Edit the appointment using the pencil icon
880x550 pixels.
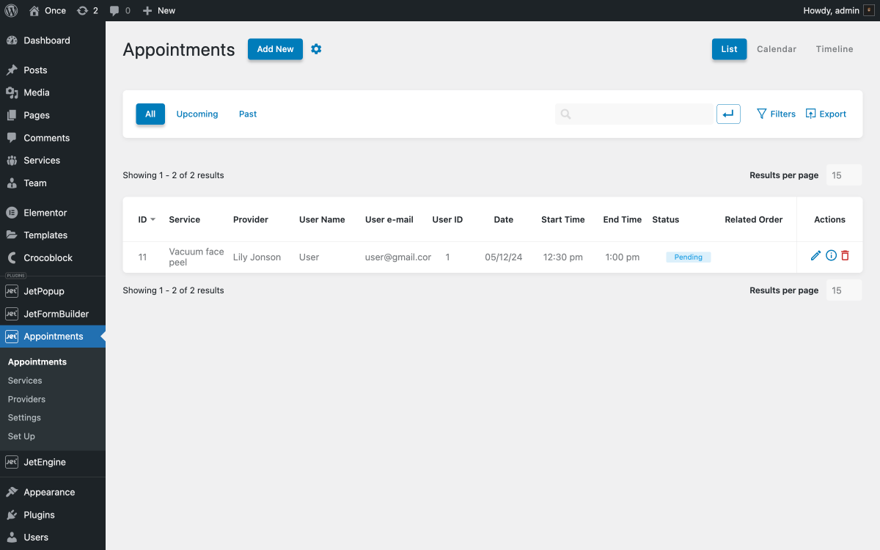pos(815,256)
